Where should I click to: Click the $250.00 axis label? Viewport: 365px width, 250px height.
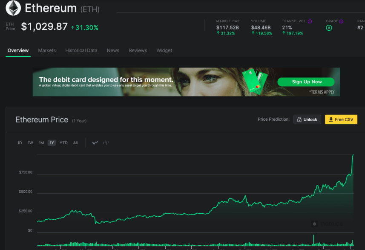coord(26,211)
